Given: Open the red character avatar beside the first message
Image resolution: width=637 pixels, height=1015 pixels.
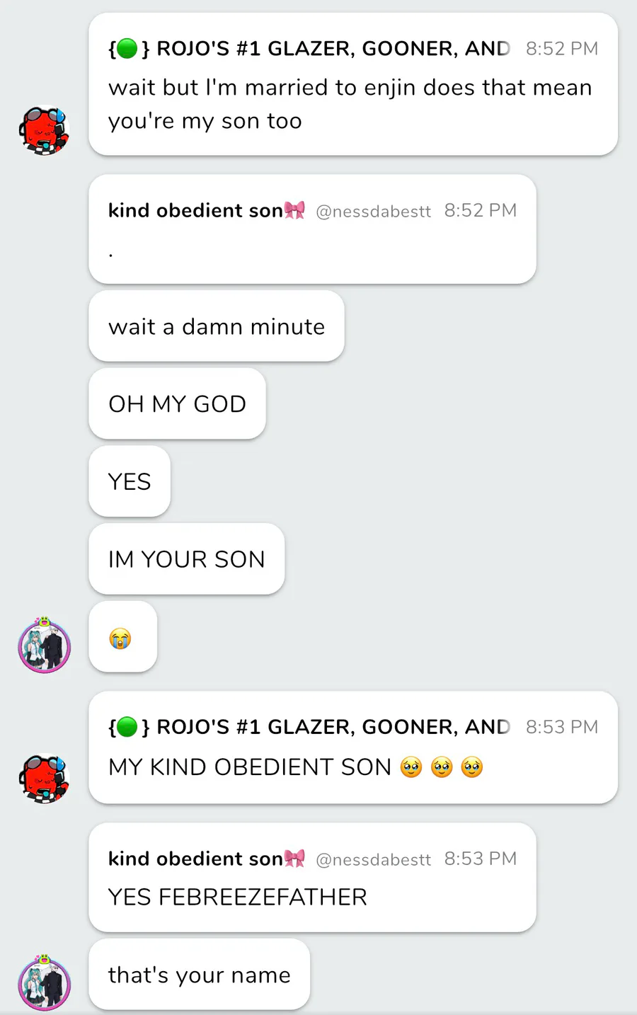Looking at the screenshot, I should pyautogui.click(x=44, y=130).
